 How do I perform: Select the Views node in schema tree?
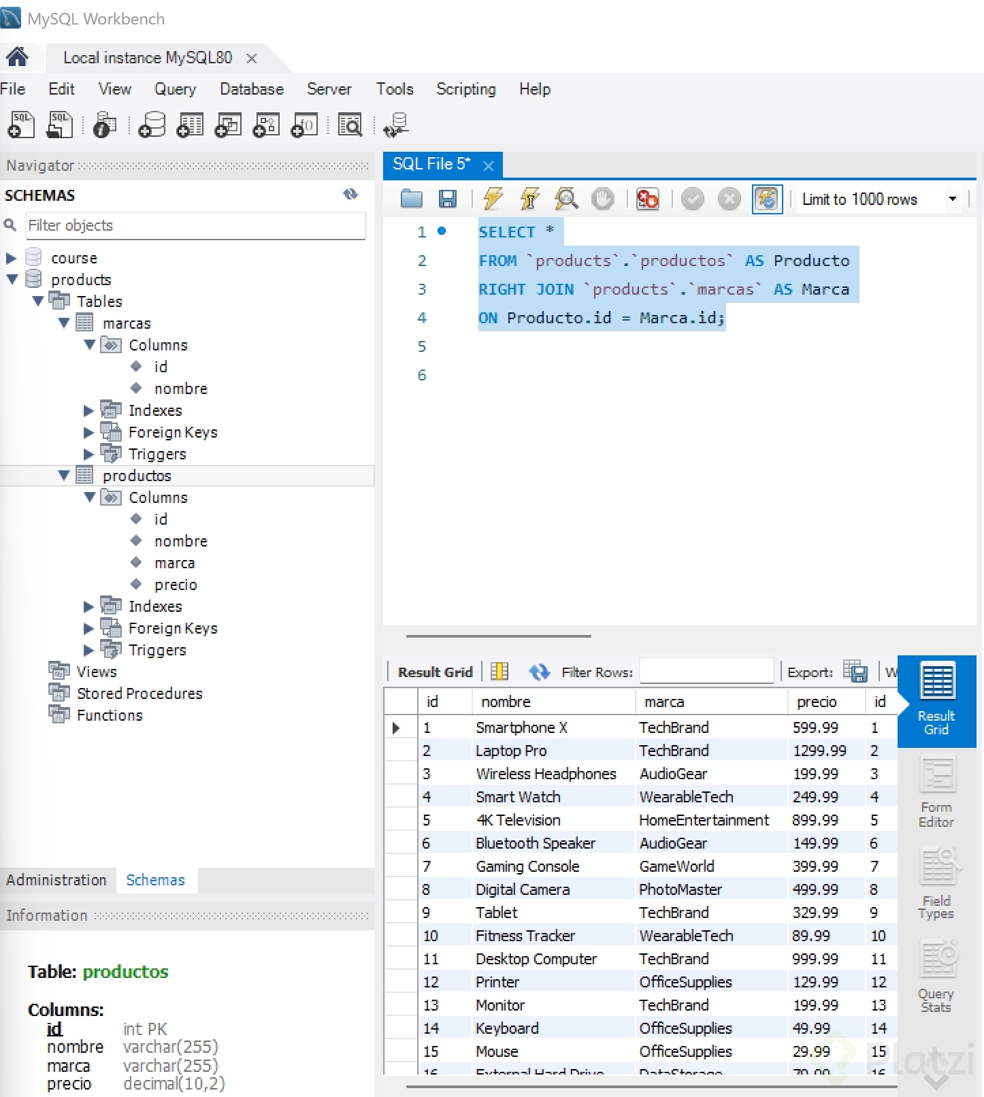tap(97, 672)
